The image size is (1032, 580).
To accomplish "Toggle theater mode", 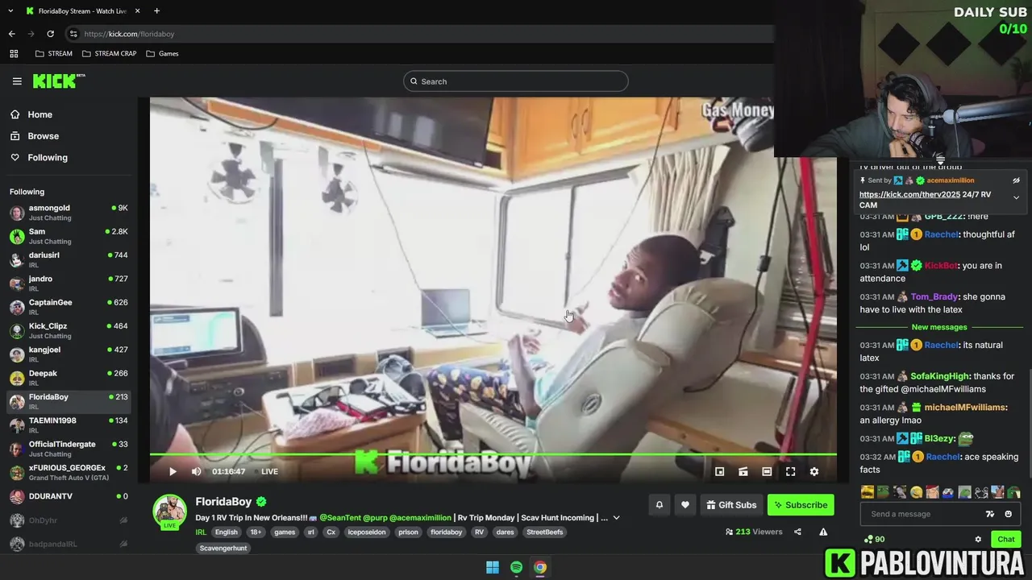I will [767, 471].
